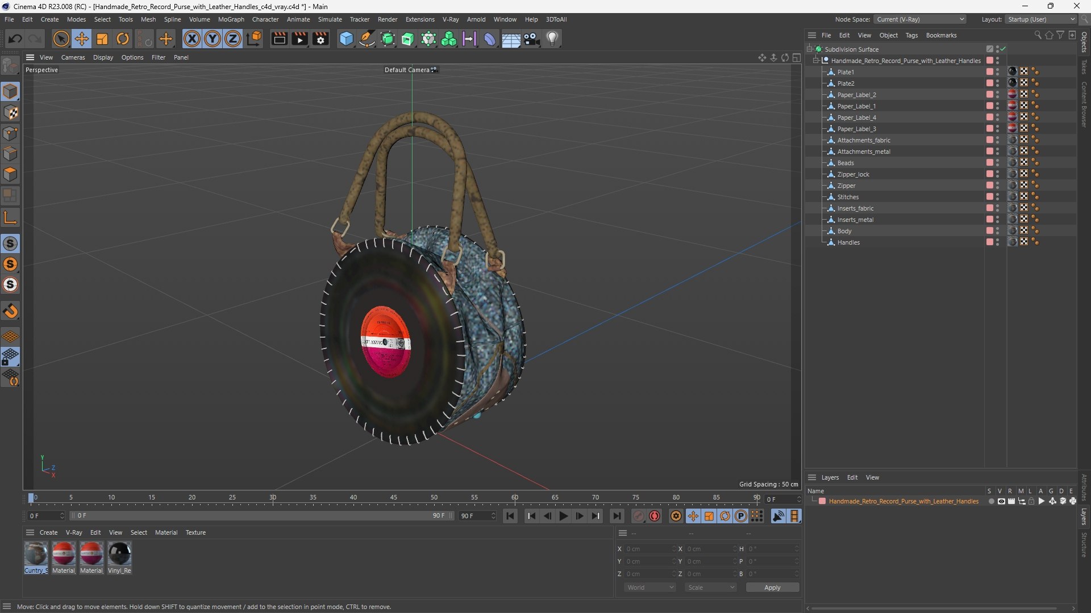1091x613 pixels.
Task: Click the Camera object icon
Action: tap(532, 39)
